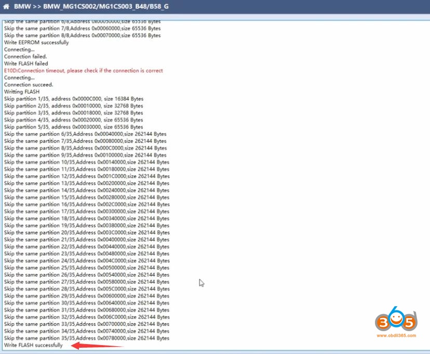Select the same partition 14/35 log line
This screenshot has width=430, height=354.
87,190
